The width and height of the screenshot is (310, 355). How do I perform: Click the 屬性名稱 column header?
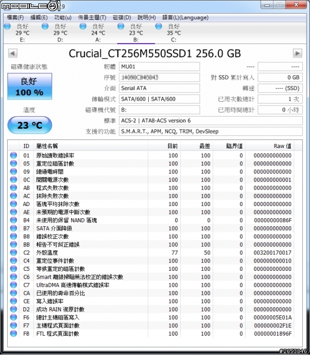(91, 146)
